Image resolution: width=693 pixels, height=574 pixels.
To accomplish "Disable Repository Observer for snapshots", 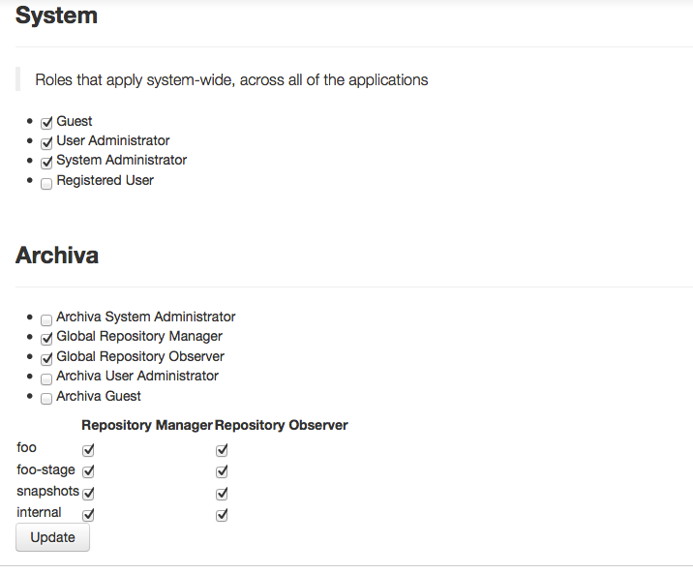I will (x=222, y=493).
